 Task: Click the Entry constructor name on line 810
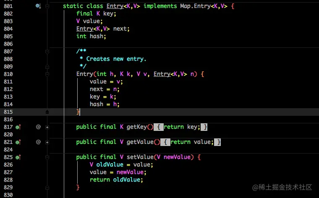[x=85, y=74]
